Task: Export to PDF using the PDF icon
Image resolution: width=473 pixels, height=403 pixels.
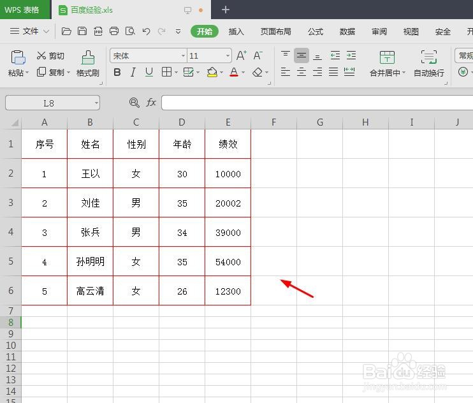Action: point(98,31)
